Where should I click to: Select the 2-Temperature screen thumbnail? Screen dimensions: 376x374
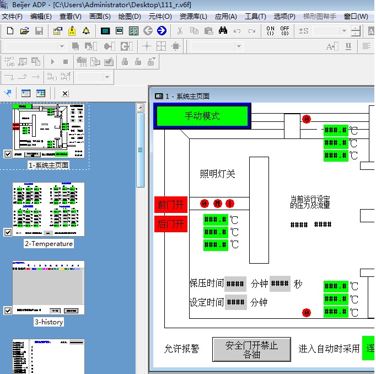pos(49,210)
